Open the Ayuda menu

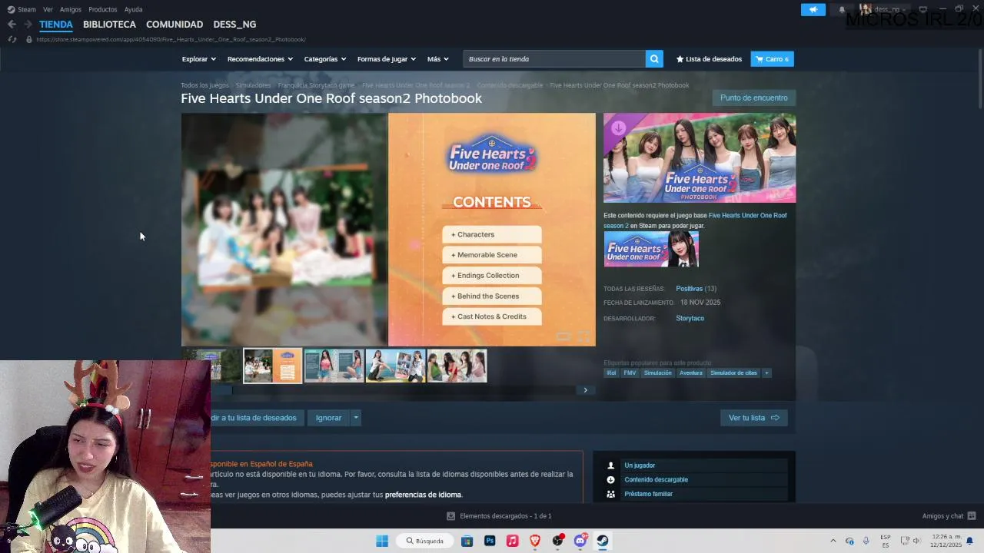tap(133, 9)
